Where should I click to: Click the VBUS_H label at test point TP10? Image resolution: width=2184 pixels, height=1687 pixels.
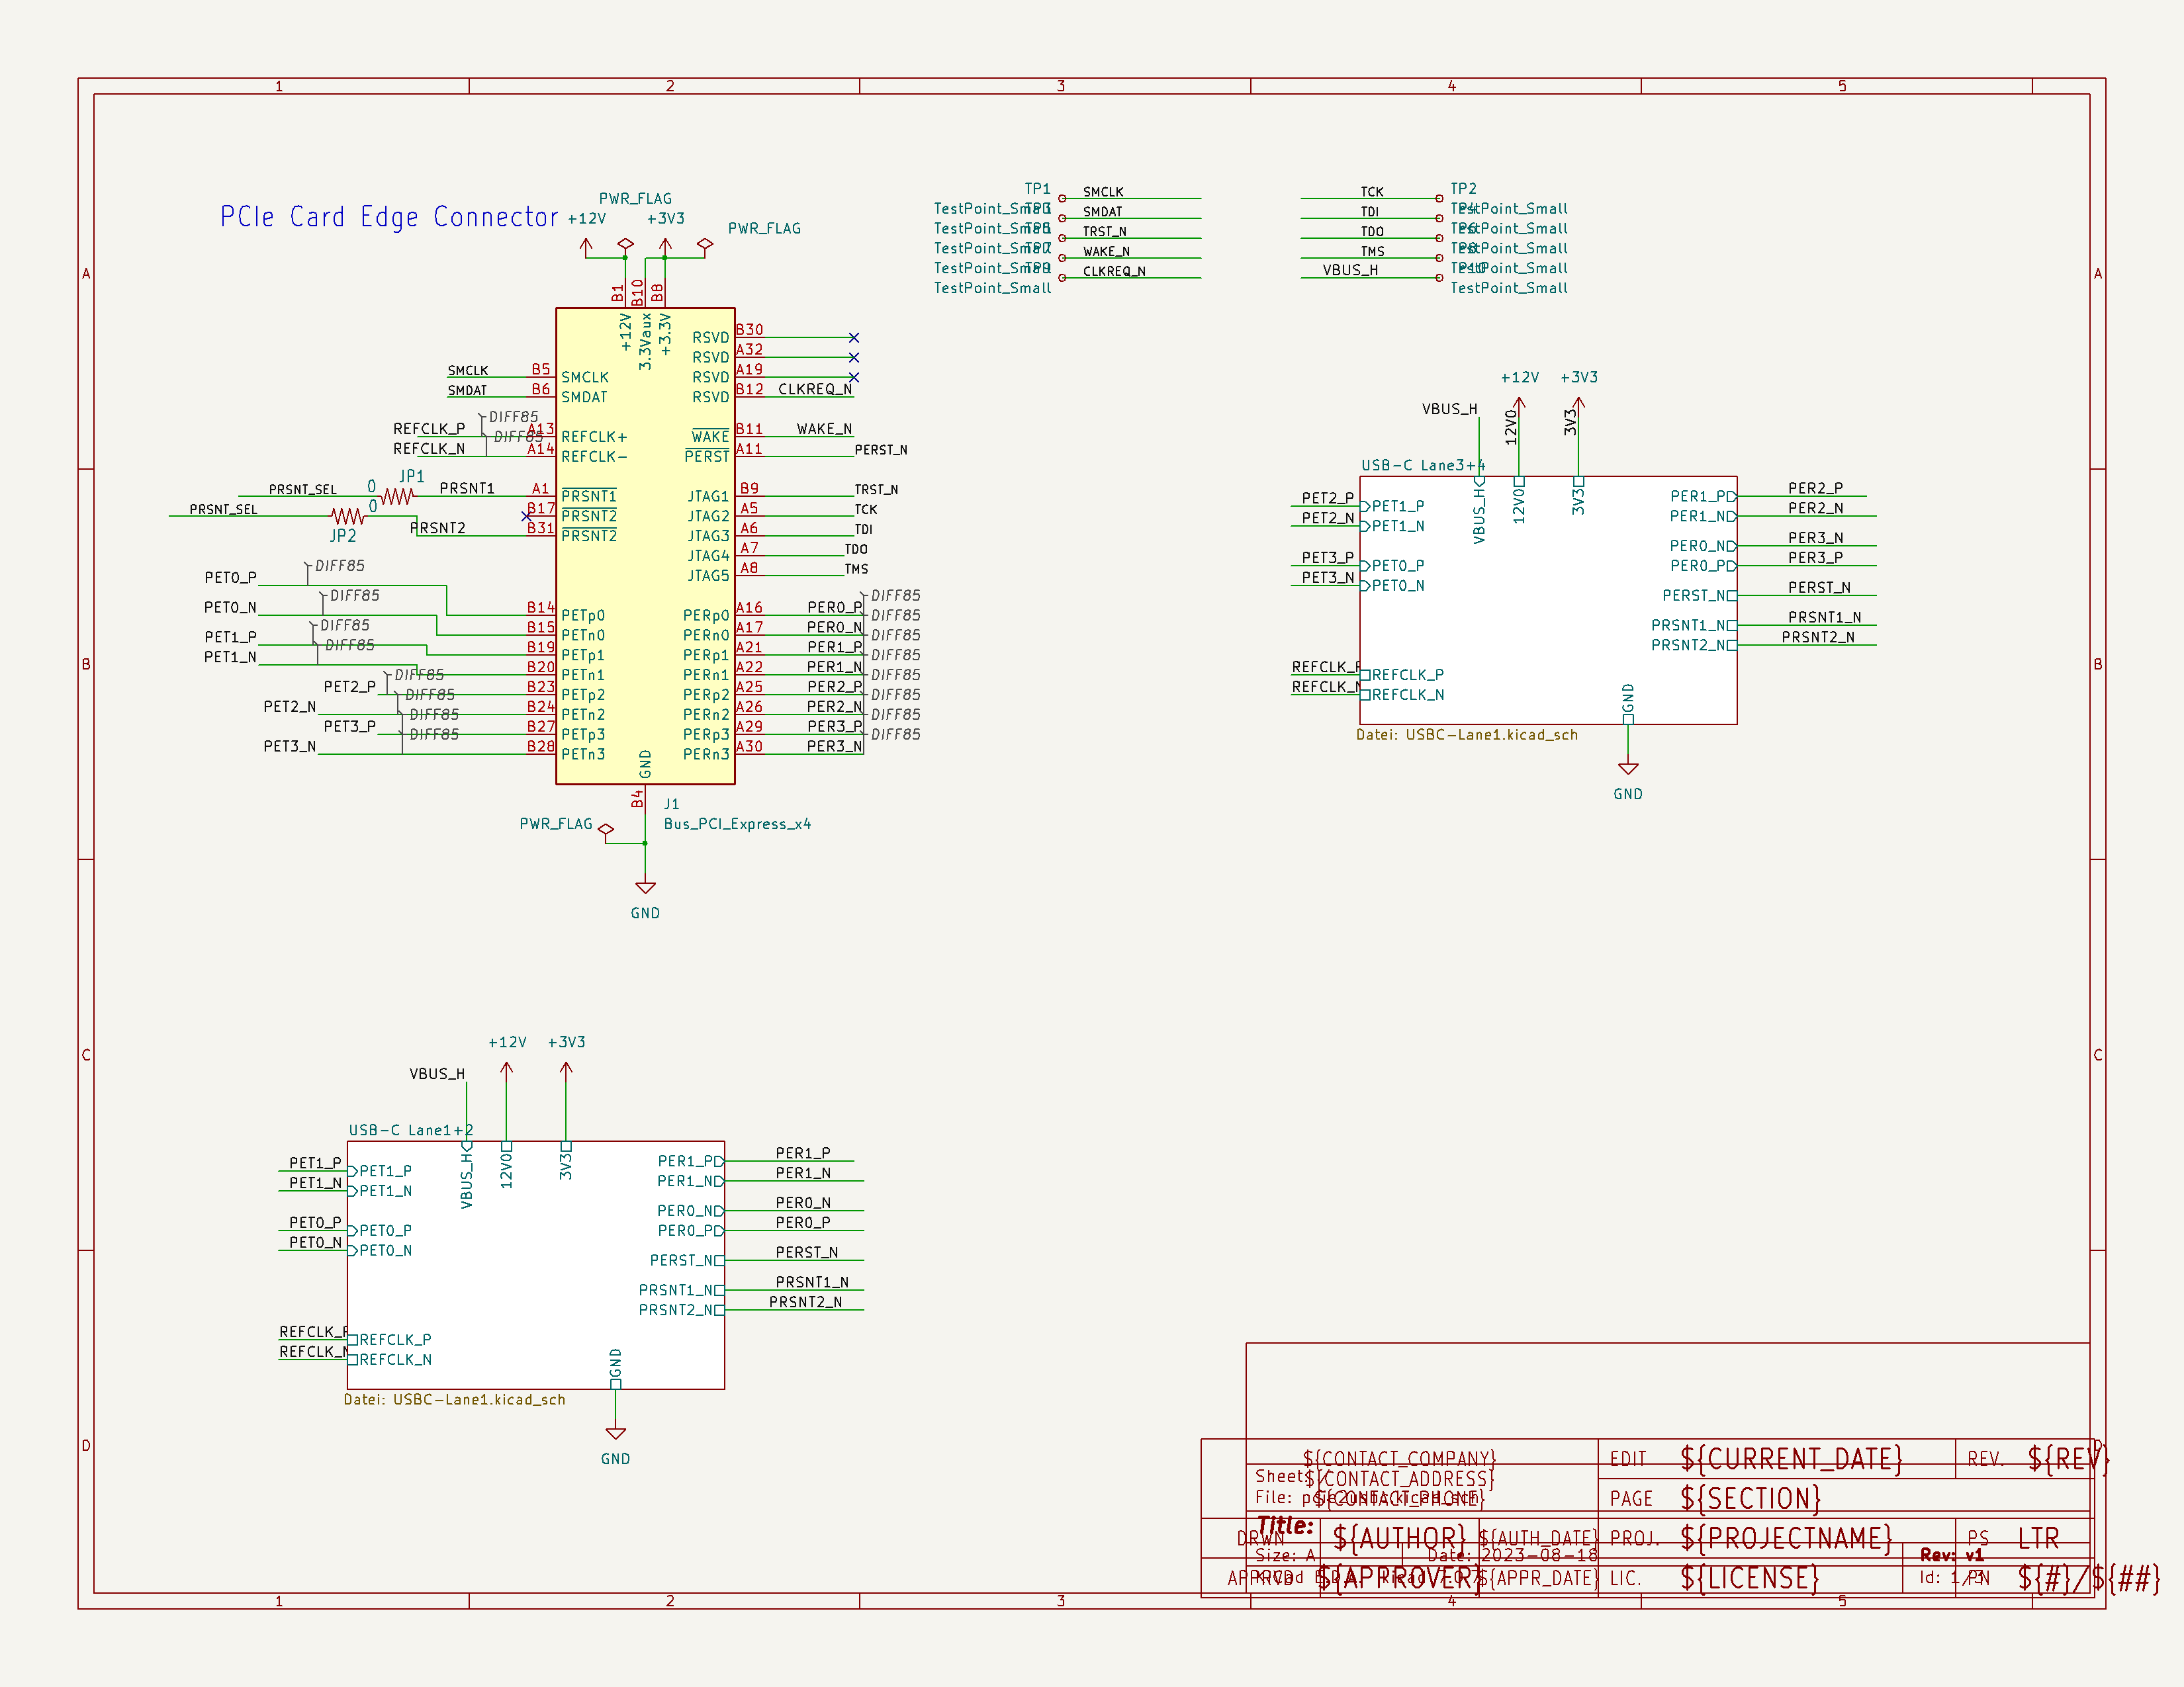pos(1349,270)
